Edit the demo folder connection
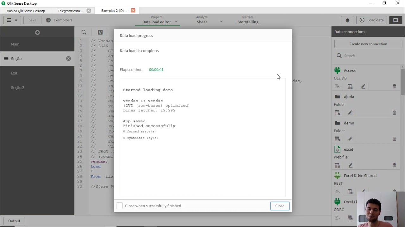 coord(350,139)
